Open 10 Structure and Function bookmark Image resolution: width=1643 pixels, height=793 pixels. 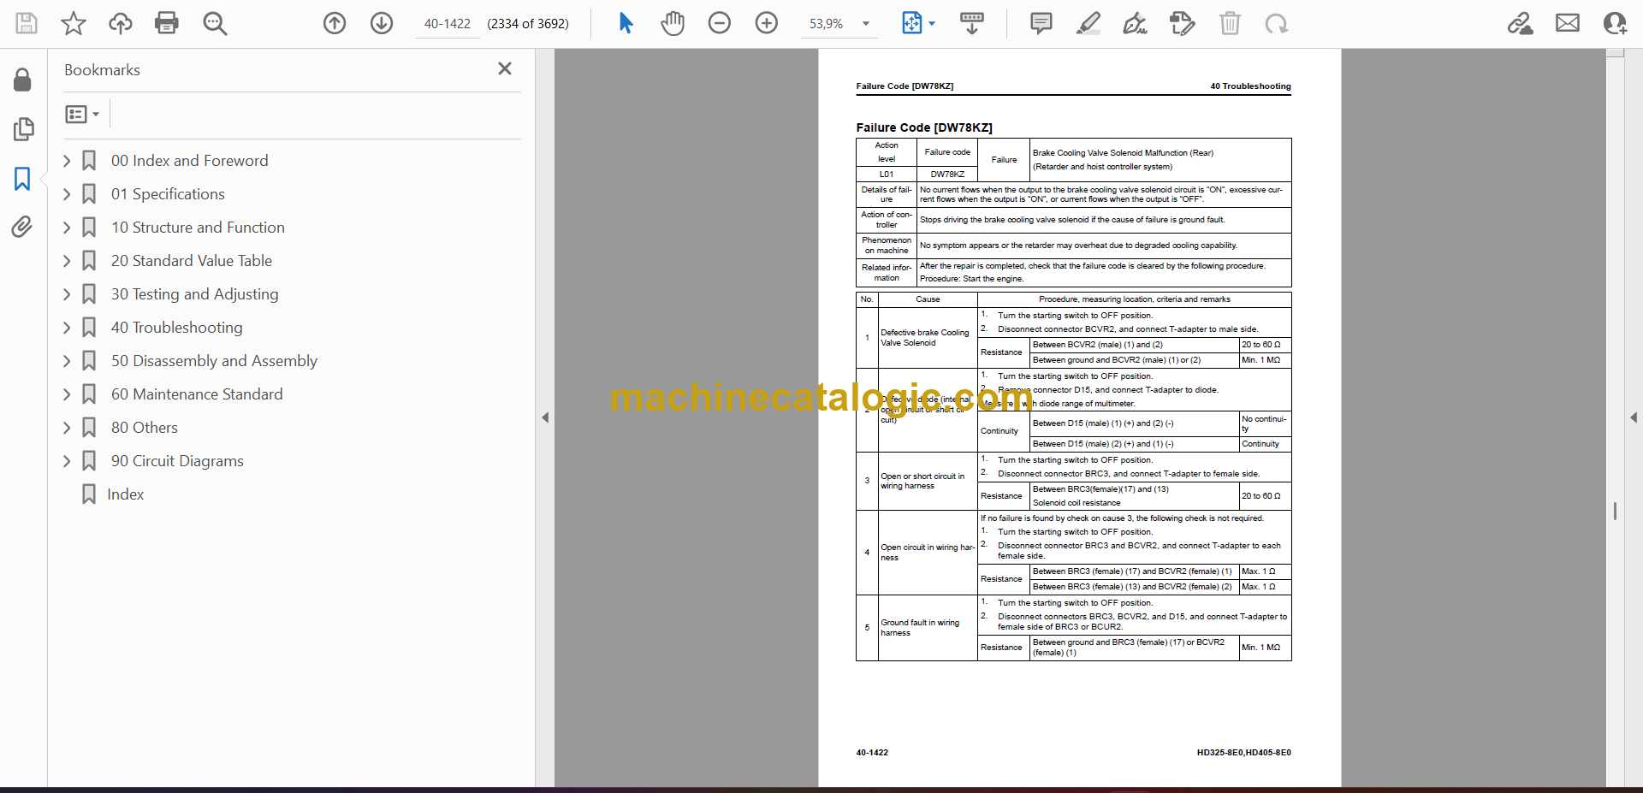tap(198, 228)
